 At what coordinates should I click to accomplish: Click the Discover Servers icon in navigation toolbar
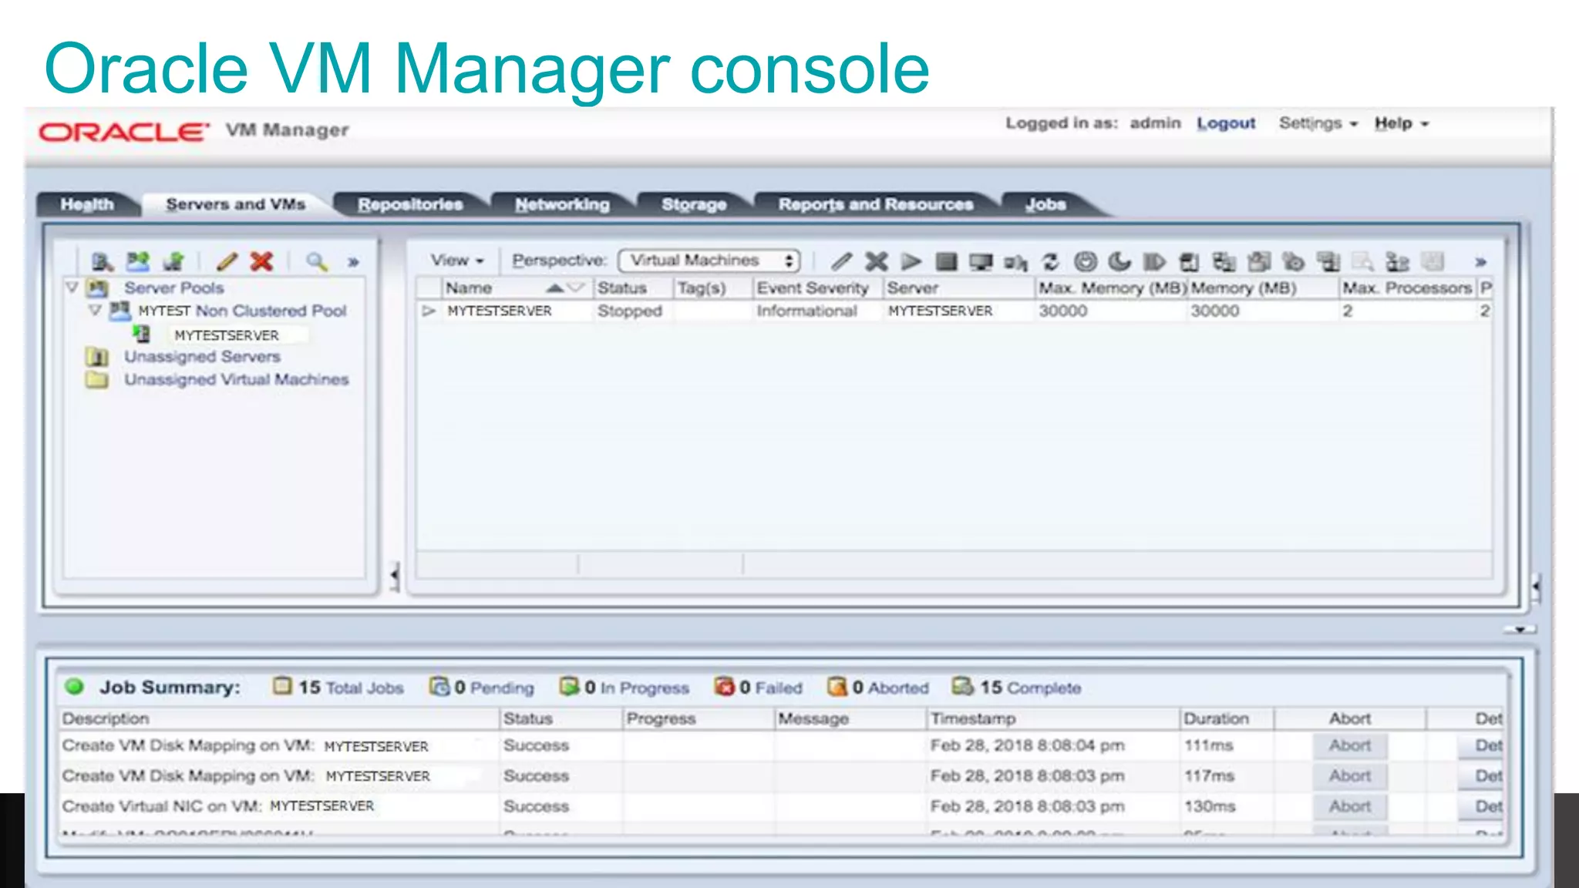point(103,261)
